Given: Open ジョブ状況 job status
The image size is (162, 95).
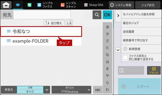Looking at the screenshot, I should tap(148, 5).
